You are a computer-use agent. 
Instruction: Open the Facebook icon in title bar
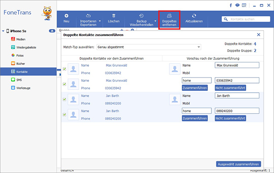231,5
